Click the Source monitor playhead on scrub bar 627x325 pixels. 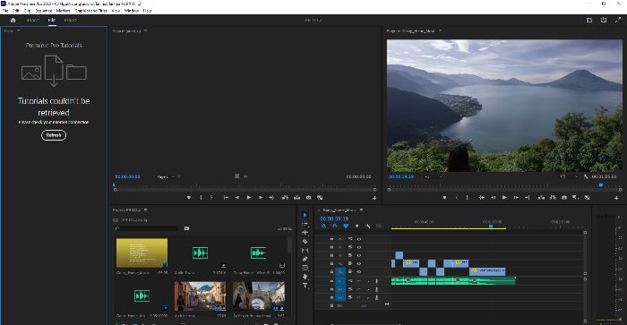(114, 185)
